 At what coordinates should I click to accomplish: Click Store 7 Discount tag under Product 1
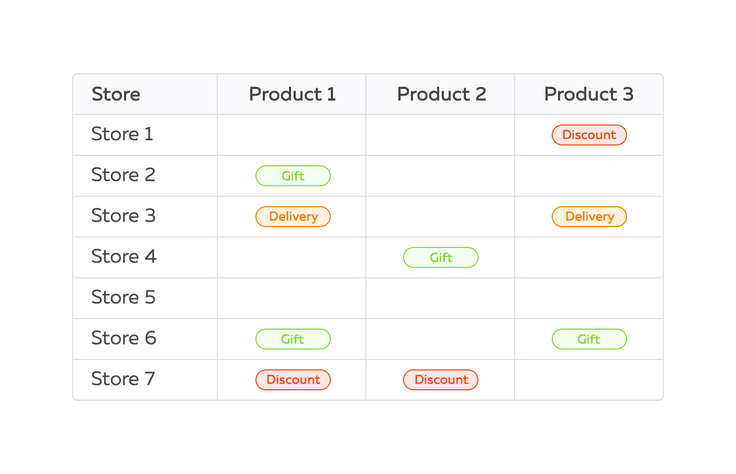click(x=293, y=380)
